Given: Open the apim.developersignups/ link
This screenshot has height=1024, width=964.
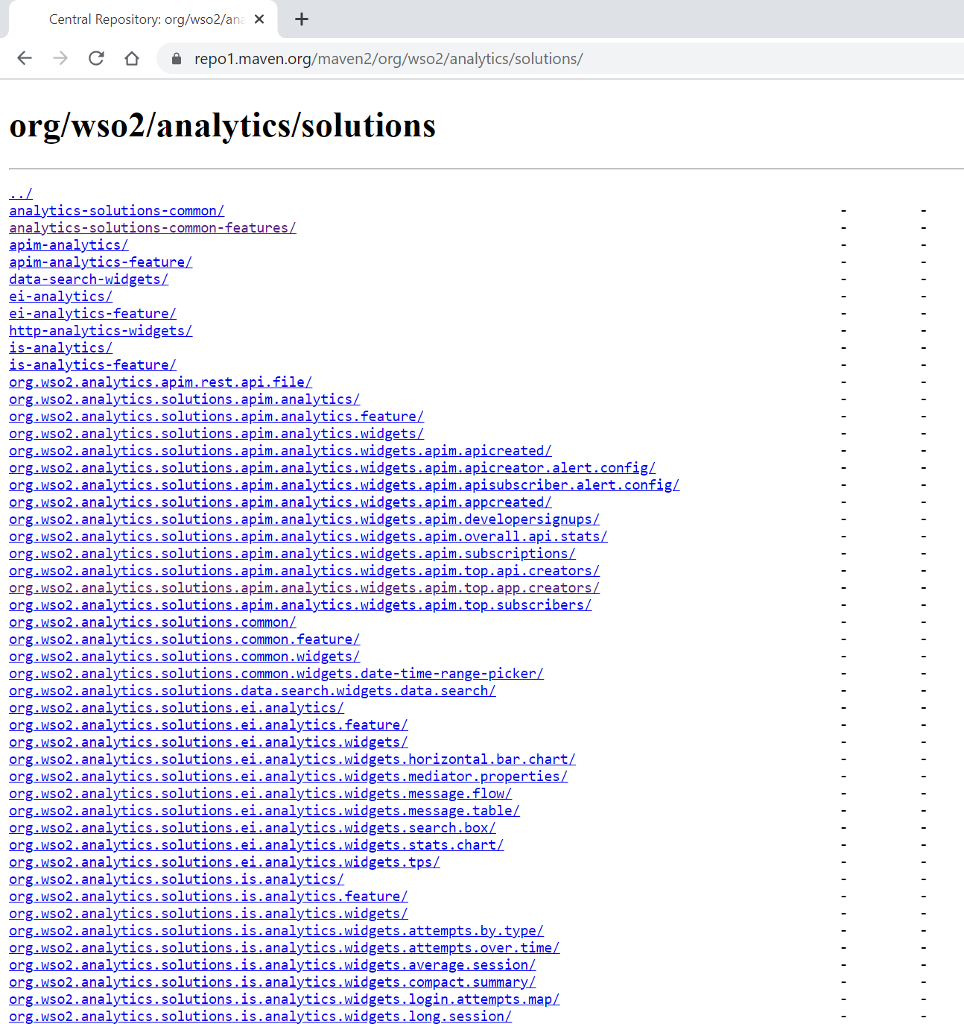Looking at the screenshot, I should [304, 519].
